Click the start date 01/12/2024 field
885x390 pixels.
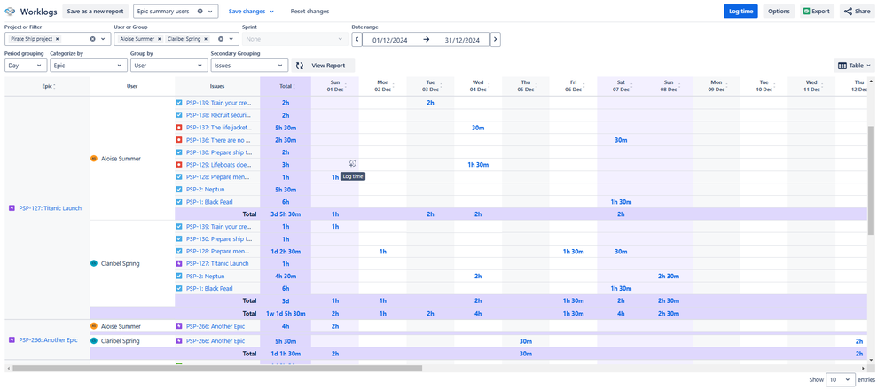390,40
